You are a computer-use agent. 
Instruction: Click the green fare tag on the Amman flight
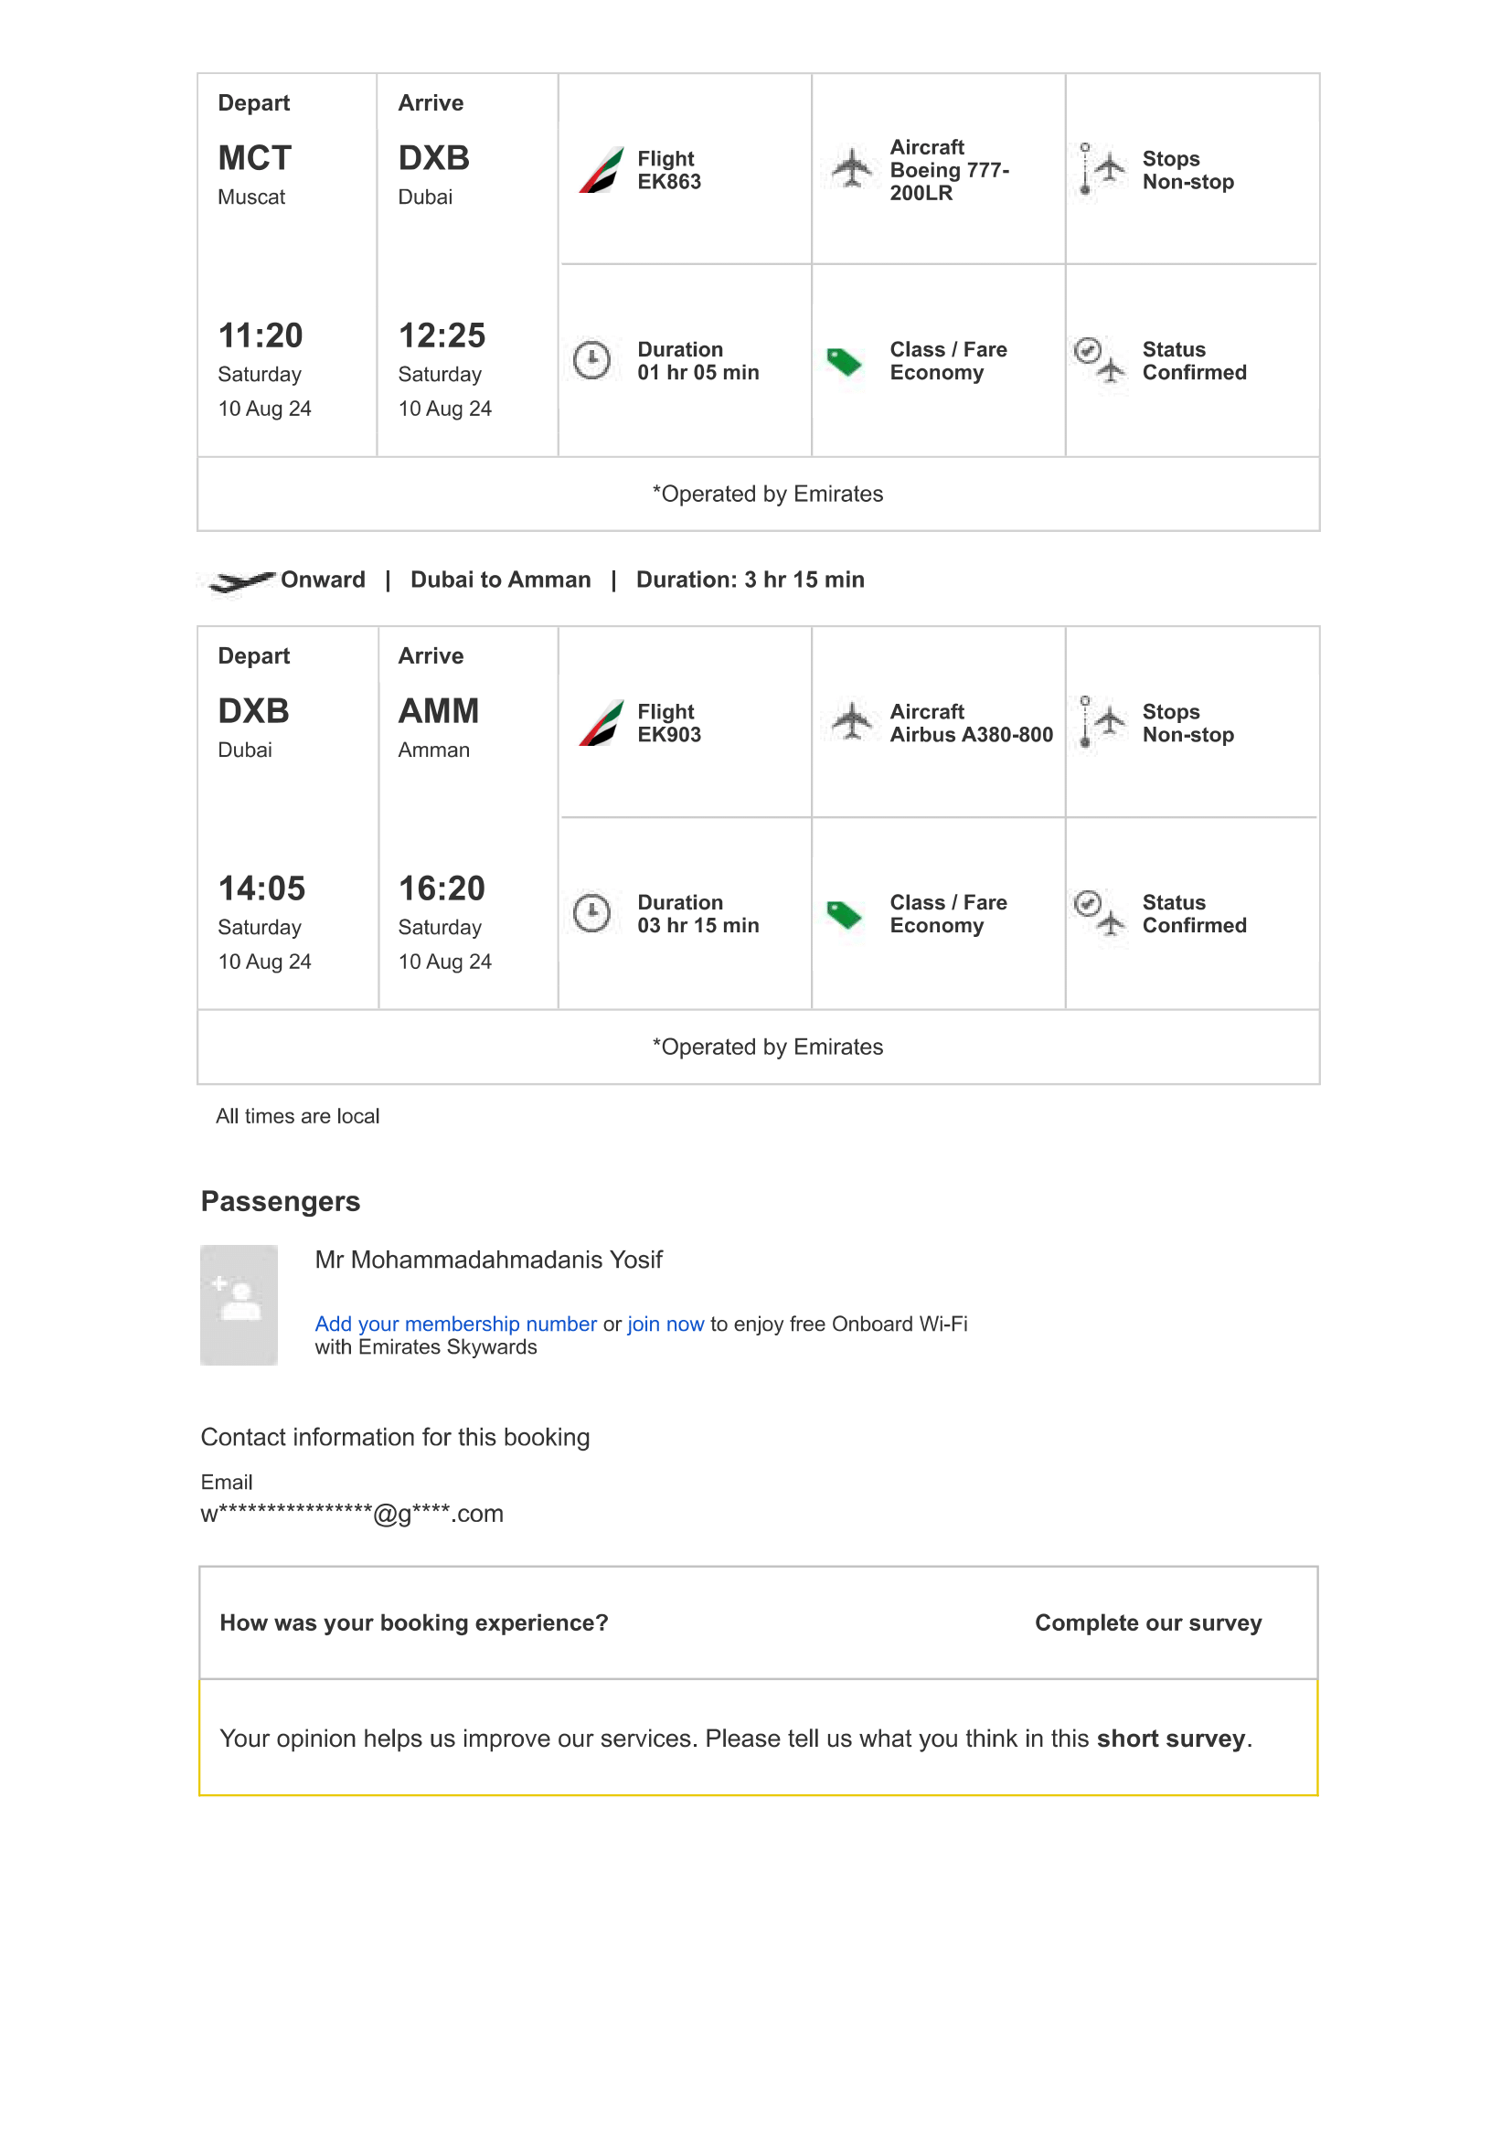pos(845,914)
